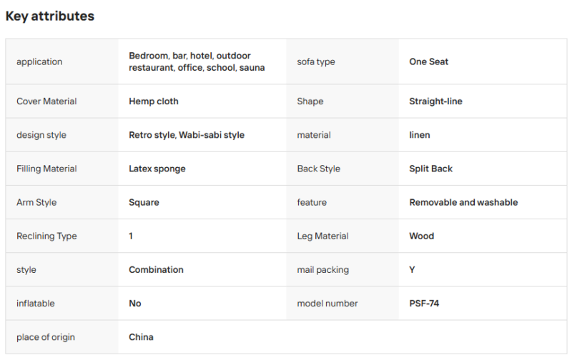Select the PSF-74 model number
Viewport: 572px width, 360px height.
[x=424, y=304]
